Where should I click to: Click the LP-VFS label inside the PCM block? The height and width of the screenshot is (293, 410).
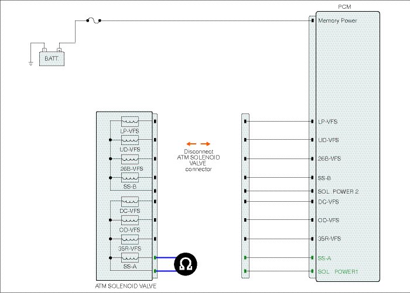point(327,122)
